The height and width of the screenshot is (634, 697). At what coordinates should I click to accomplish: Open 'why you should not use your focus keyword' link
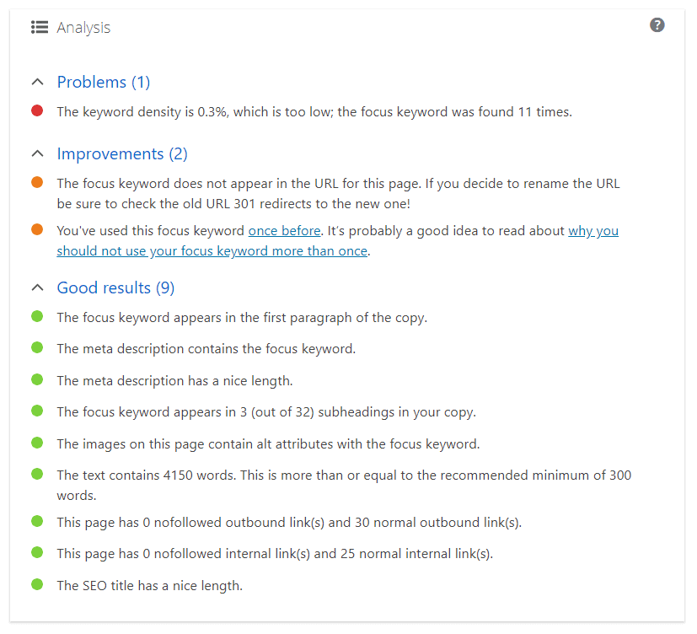(x=338, y=241)
